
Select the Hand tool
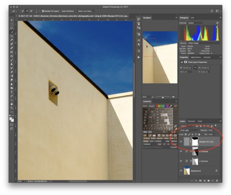click(12, 104)
